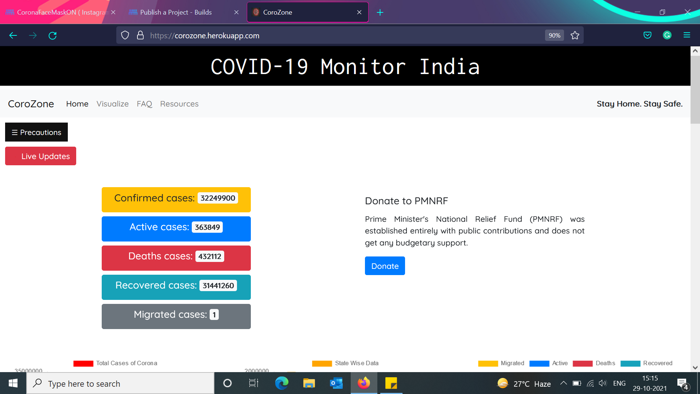Image resolution: width=700 pixels, height=394 pixels.
Task: Open the Visualize nav item
Action: 113,104
